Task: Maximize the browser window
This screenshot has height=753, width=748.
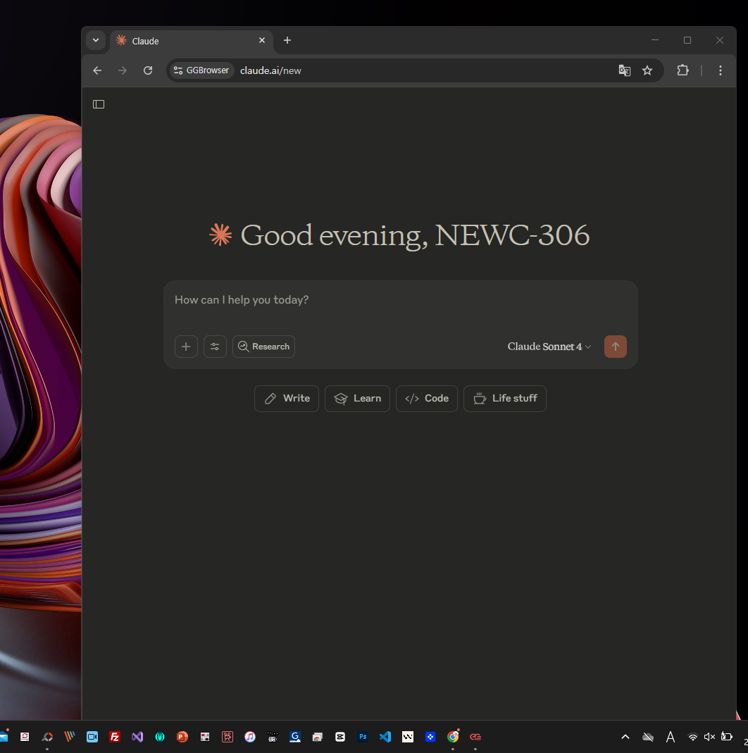Action: [x=687, y=40]
